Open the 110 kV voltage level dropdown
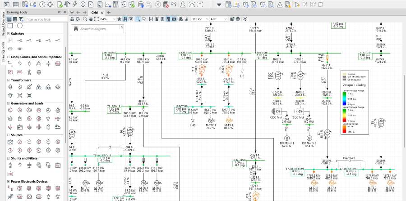 (x=206, y=19)
